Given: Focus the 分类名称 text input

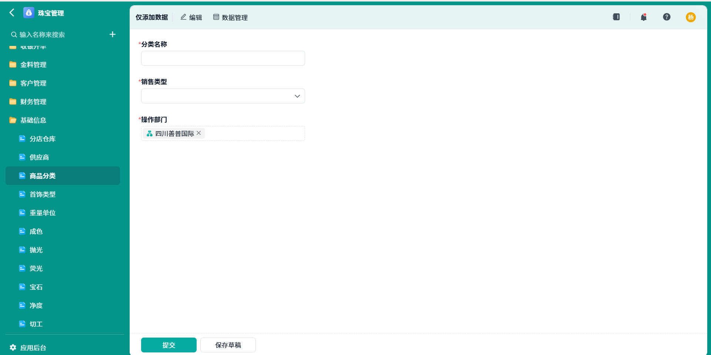Looking at the screenshot, I should (x=223, y=58).
